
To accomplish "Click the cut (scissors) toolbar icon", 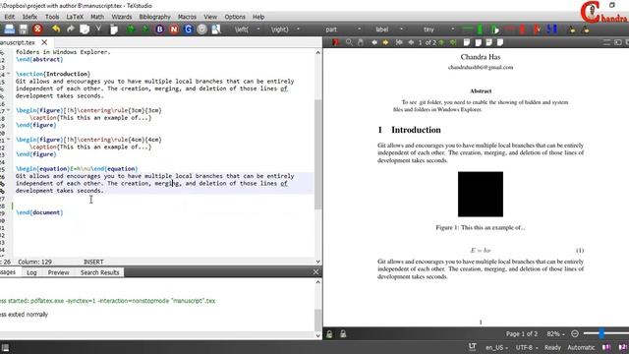I will (x=98, y=29).
